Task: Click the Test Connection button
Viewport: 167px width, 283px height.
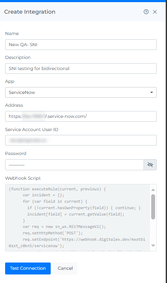Action: click(28, 268)
